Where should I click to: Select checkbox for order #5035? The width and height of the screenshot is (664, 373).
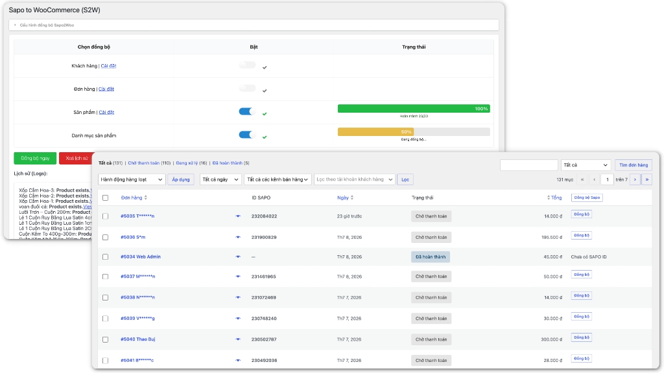coord(106,216)
